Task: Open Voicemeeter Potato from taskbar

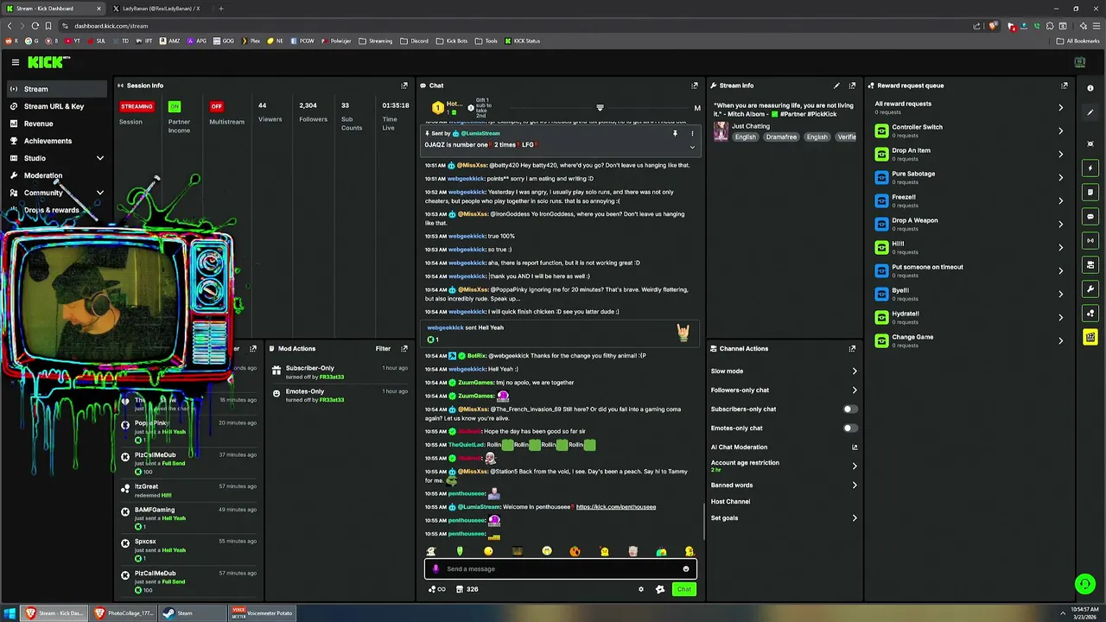Action: (263, 613)
